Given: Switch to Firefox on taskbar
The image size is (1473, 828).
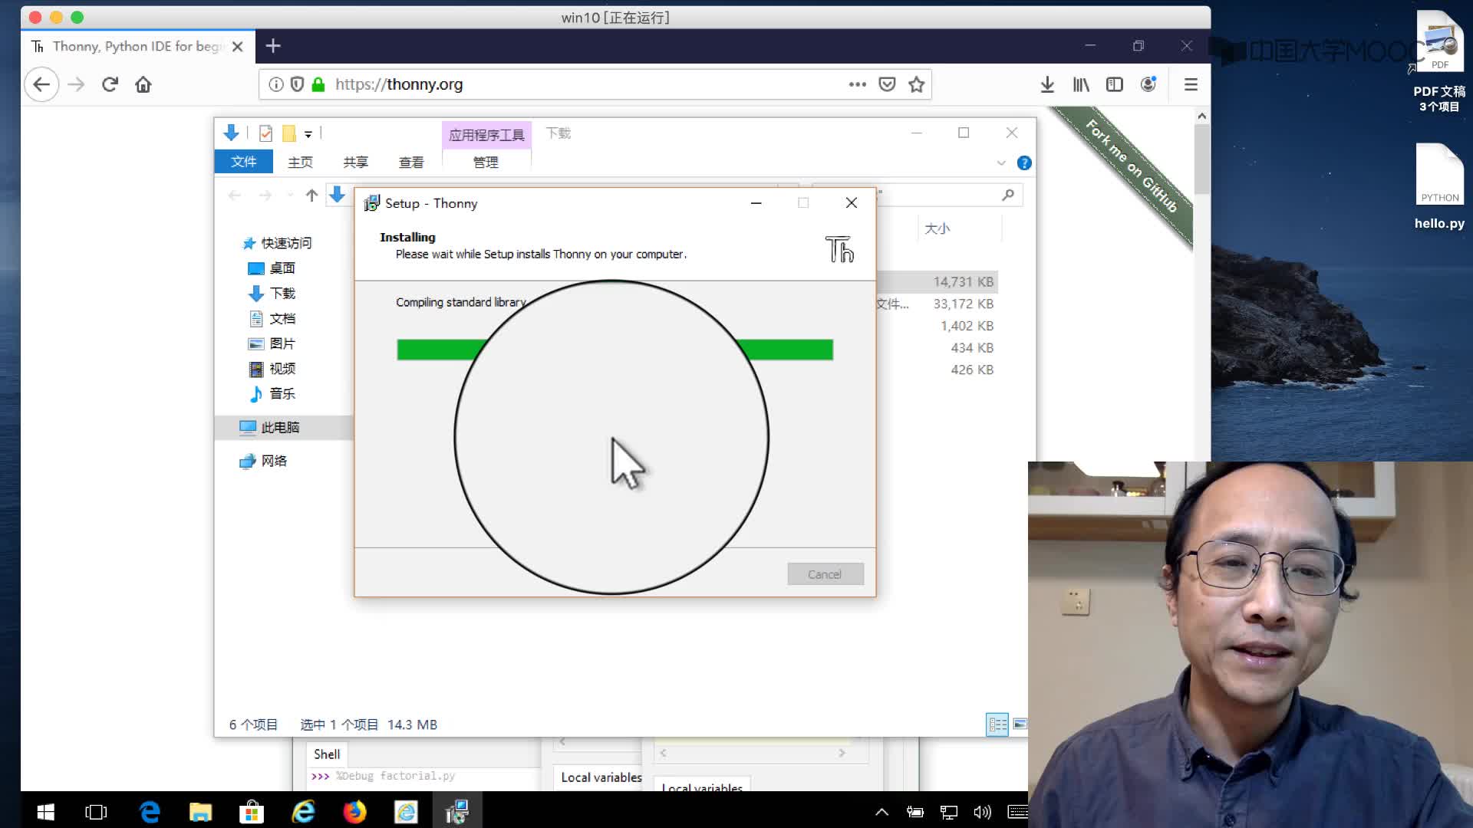Looking at the screenshot, I should pos(354,812).
